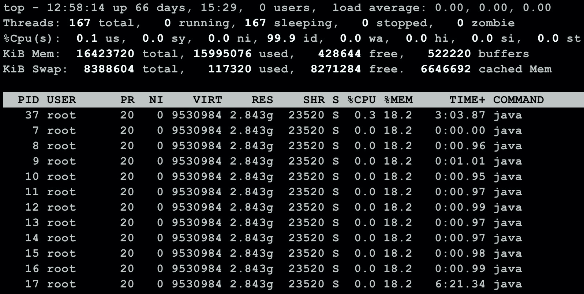This screenshot has width=584, height=294.
Task: Click the '0.0 st' steal value
Action: point(559,38)
